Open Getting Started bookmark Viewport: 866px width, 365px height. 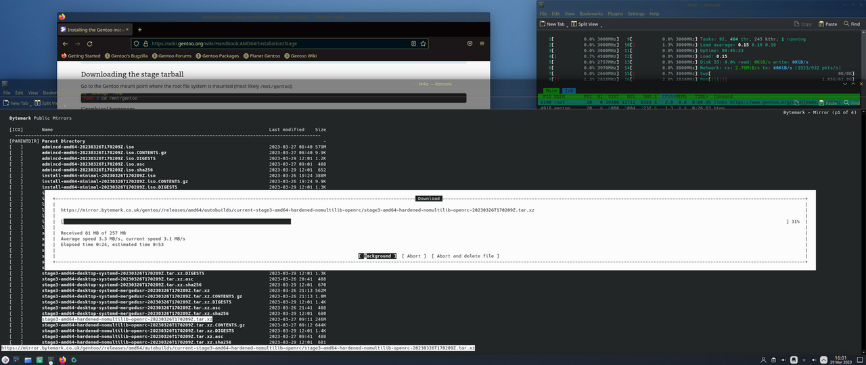pos(81,56)
